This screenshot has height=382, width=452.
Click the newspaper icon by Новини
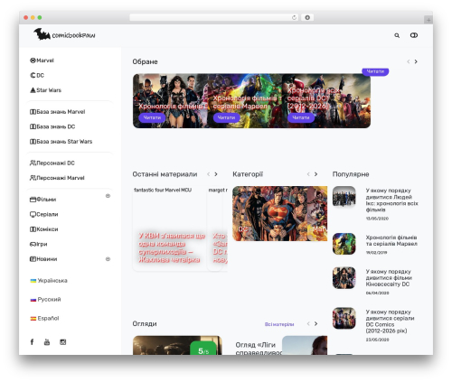33,259
